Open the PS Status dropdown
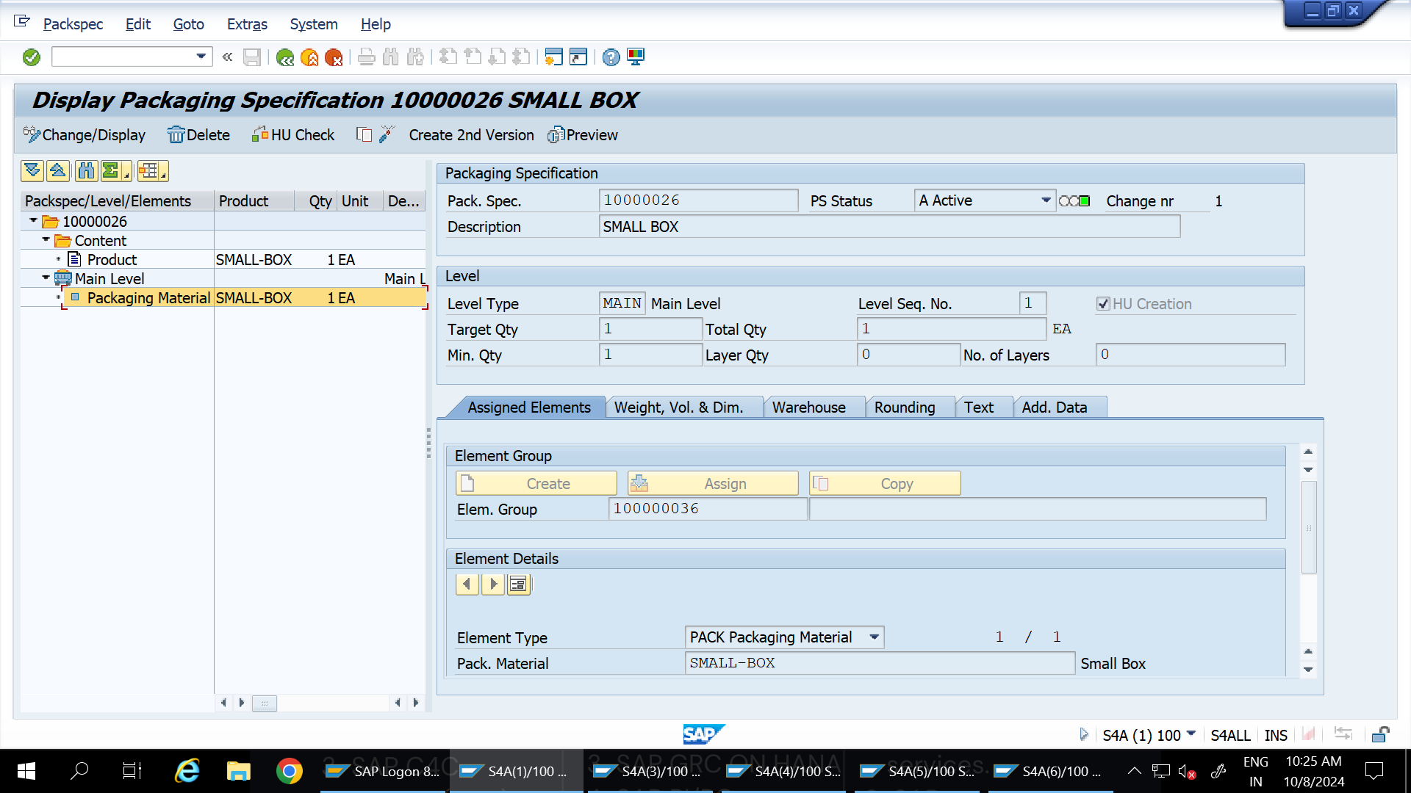The height and width of the screenshot is (793, 1411). (1045, 200)
